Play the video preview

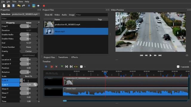pyautogui.click(x=151, y=55)
